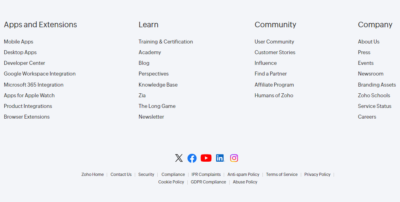Image resolution: width=400 pixels, height=202 pixels.
Task: Read Customer Stories link
Action: pyautogui.click(x=275, y=52)
